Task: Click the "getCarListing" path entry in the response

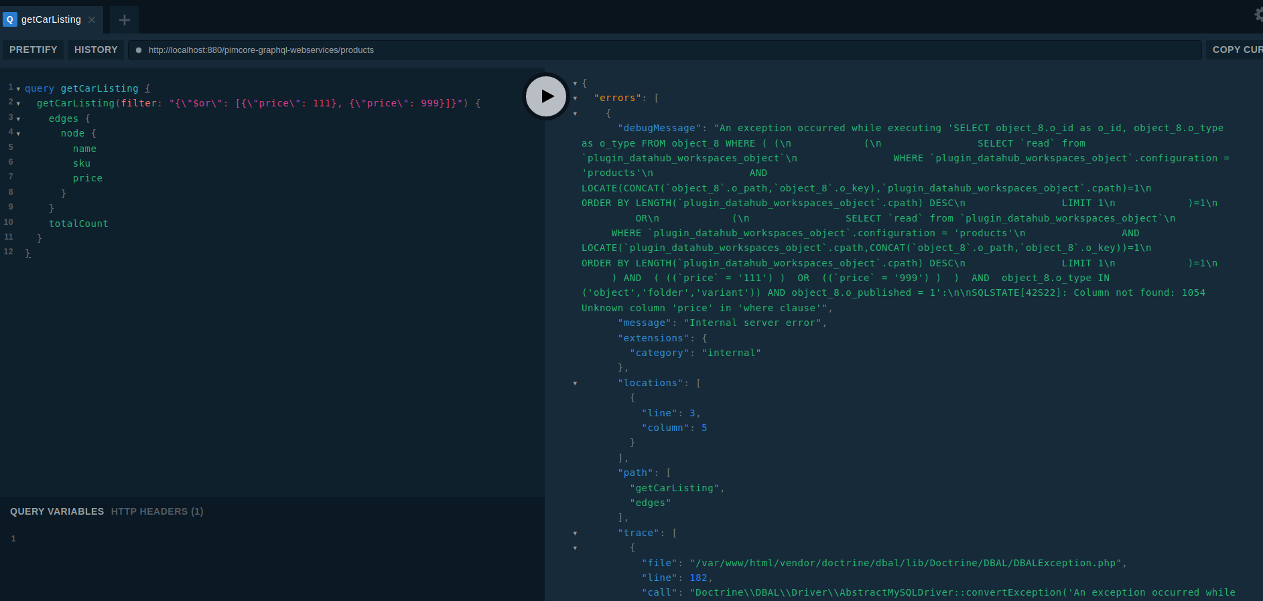Action: point(675,488)
